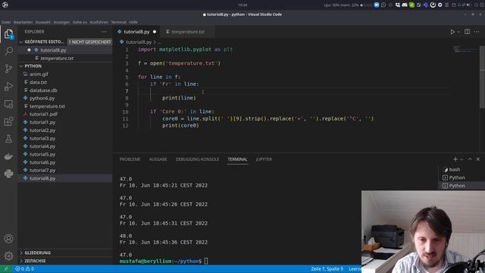Screen dimensions: 485x273
Task: Click unsaved dot on tutorial8.py tab
Action: 155,32
